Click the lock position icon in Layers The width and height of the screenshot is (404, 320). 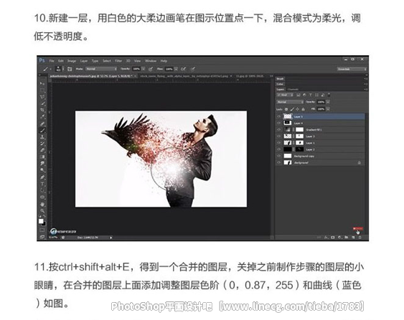click(x=297, y=109)
